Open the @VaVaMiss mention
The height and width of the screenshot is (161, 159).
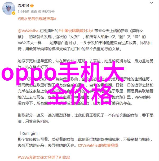[28, 31]
